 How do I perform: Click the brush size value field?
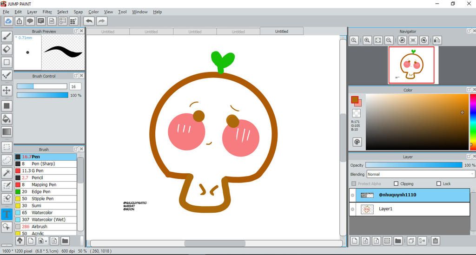75,86
